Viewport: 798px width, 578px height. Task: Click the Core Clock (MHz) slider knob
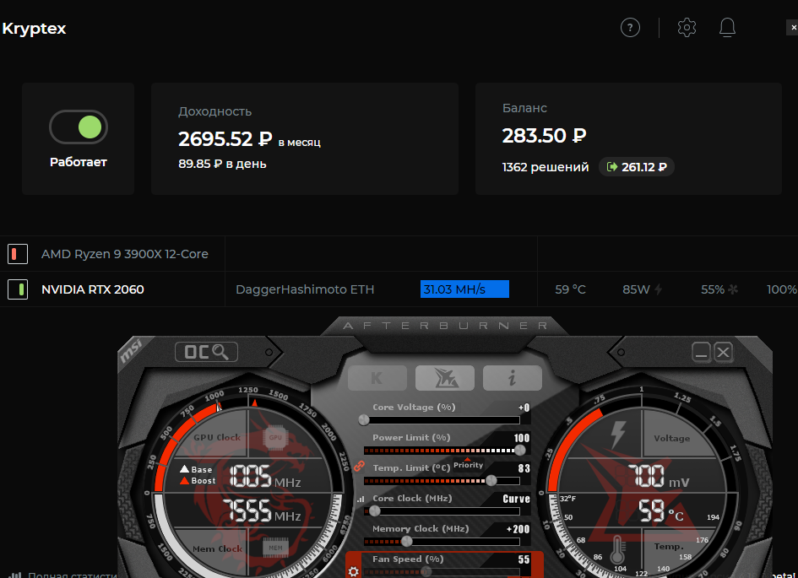click(375, 510)
